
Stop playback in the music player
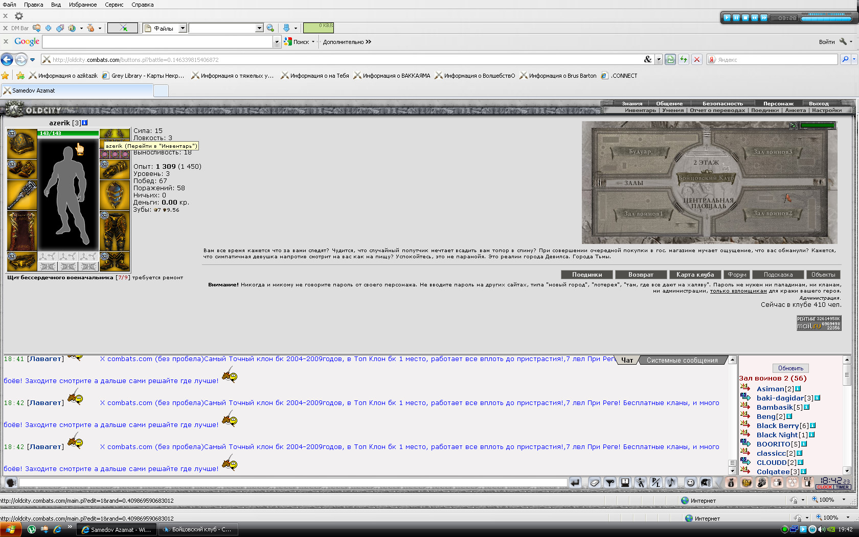point(745,18)
